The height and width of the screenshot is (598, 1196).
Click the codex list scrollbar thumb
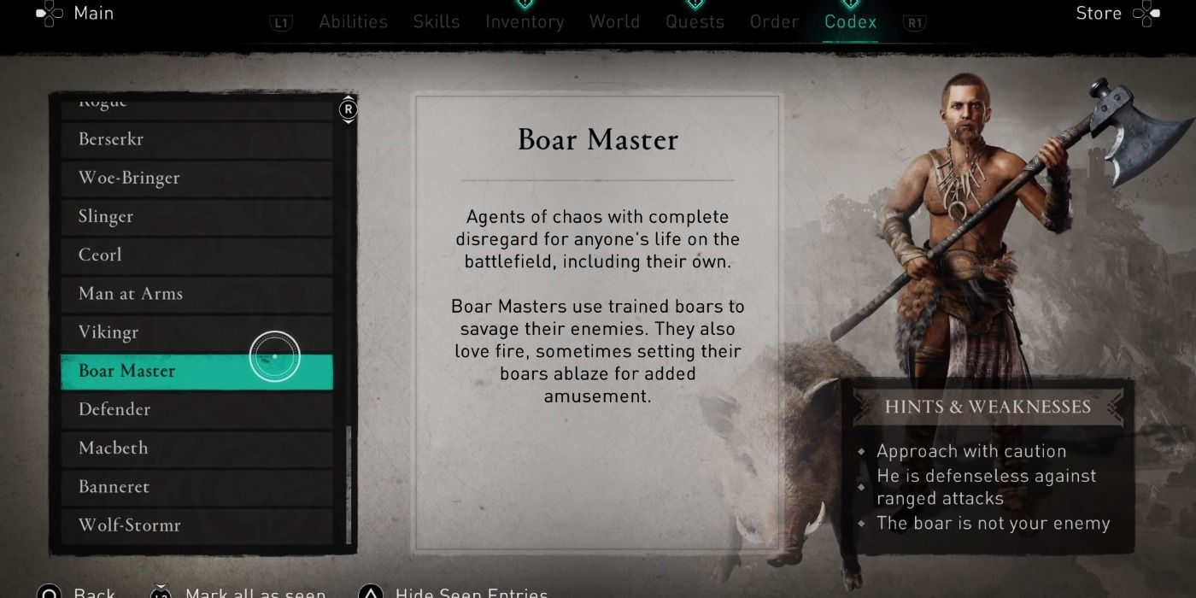(x=348, y=484)
